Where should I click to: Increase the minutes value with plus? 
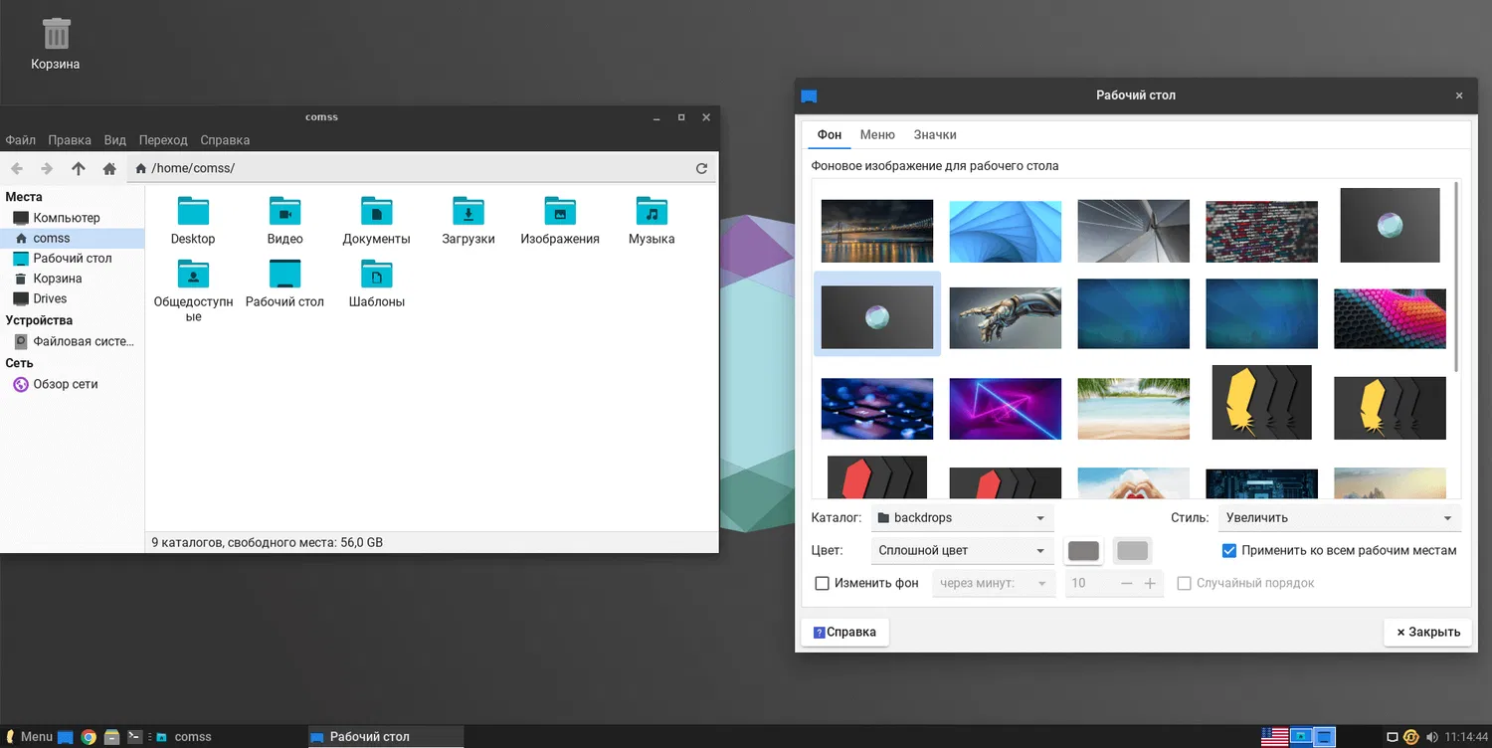point(1151,583)
